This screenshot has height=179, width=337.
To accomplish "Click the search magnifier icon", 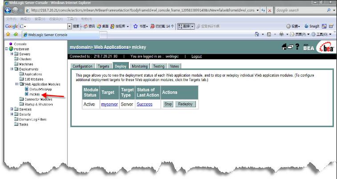I will pyautogui.click(x=329, y=10).
